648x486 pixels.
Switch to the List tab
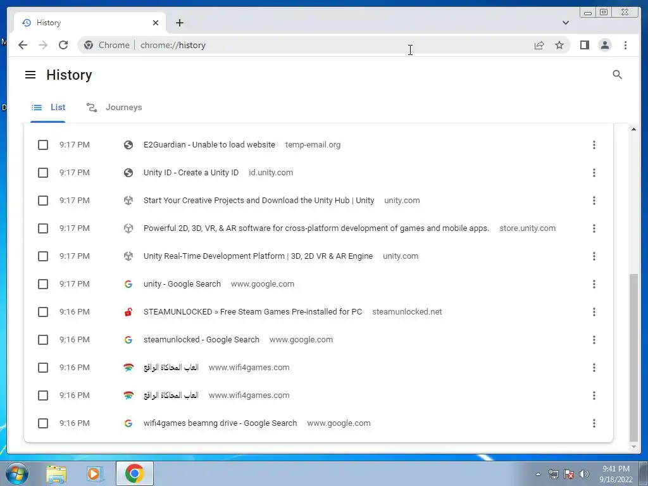pos(48,108)
